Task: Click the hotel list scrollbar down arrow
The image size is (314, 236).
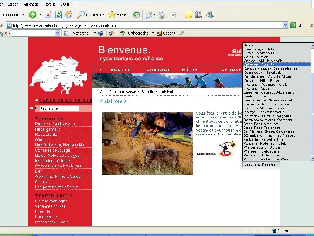Action: point(312,158)
